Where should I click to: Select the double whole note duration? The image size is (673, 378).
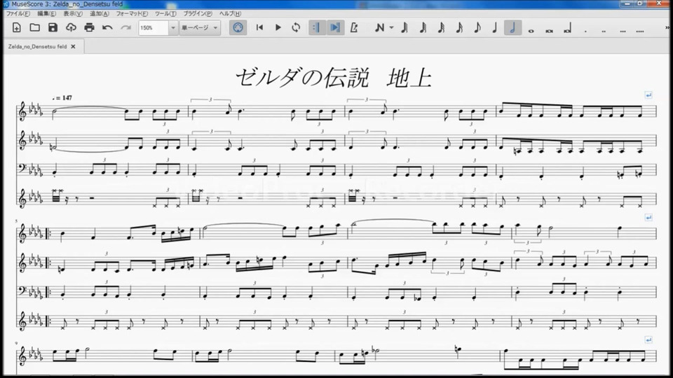point(549,31)
